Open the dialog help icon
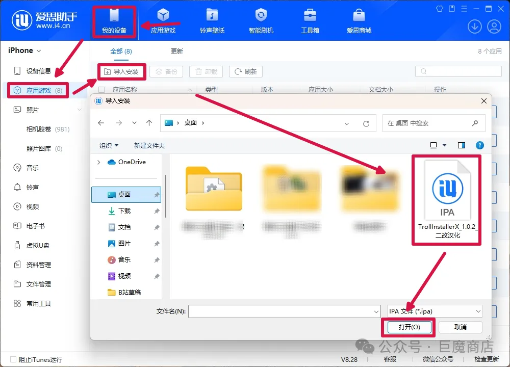The width and height of the screenshot is (510, 367). tap(479, 145)
